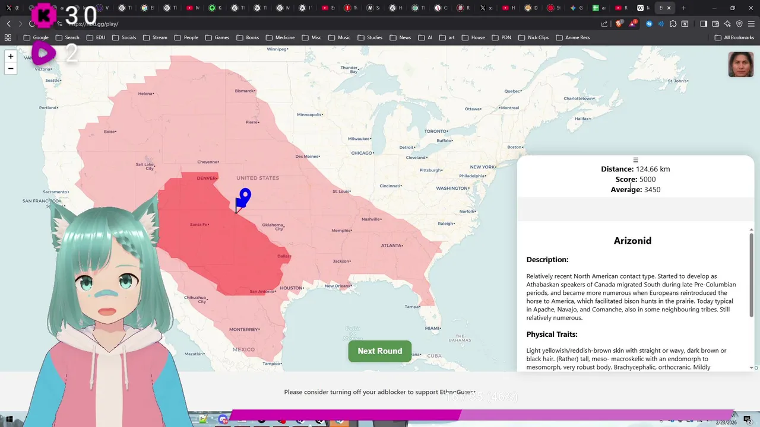Toggle the browser sidebar panel
This screenshot has width=760, height=427.
click(704, 24)
